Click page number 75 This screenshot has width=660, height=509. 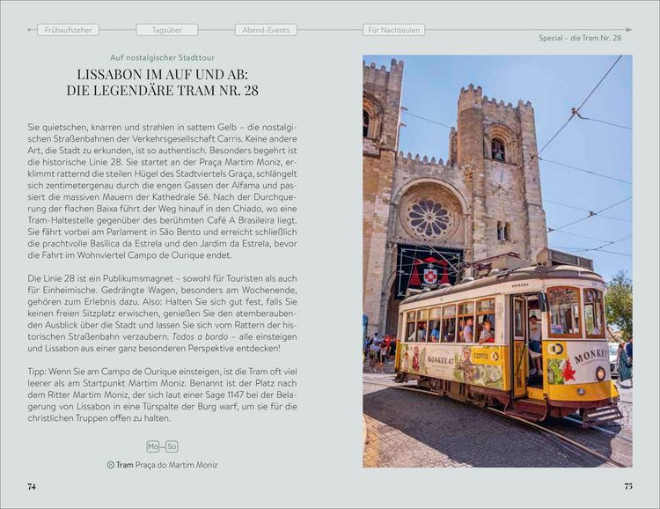628,486
